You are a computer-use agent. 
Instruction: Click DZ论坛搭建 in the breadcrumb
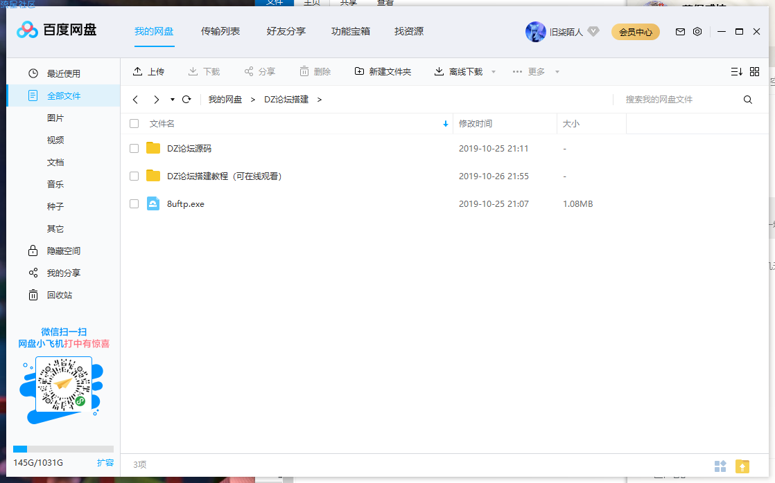[x=286, y=100]
